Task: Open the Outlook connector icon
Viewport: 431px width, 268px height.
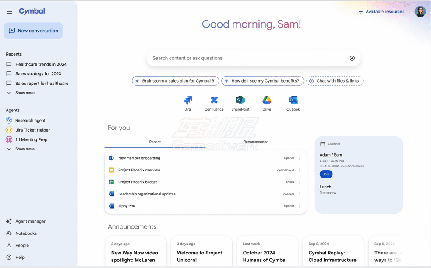Action: pyautogui.click(x=293, y=101)
